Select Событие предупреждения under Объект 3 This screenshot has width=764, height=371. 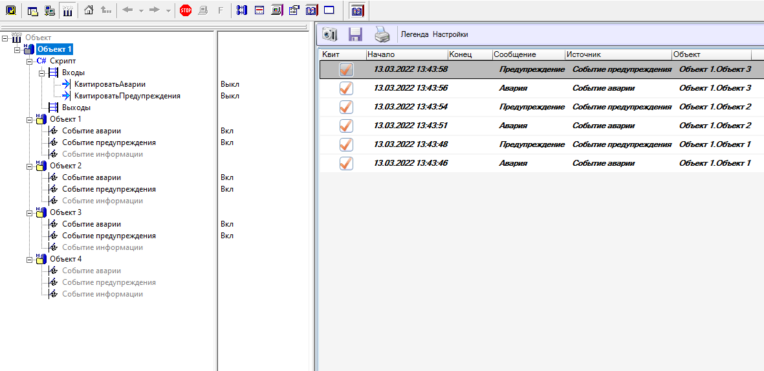[109, 236]
